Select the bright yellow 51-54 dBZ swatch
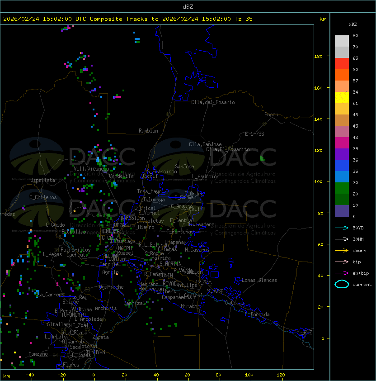The image size is (376, 381). point(342,97)
